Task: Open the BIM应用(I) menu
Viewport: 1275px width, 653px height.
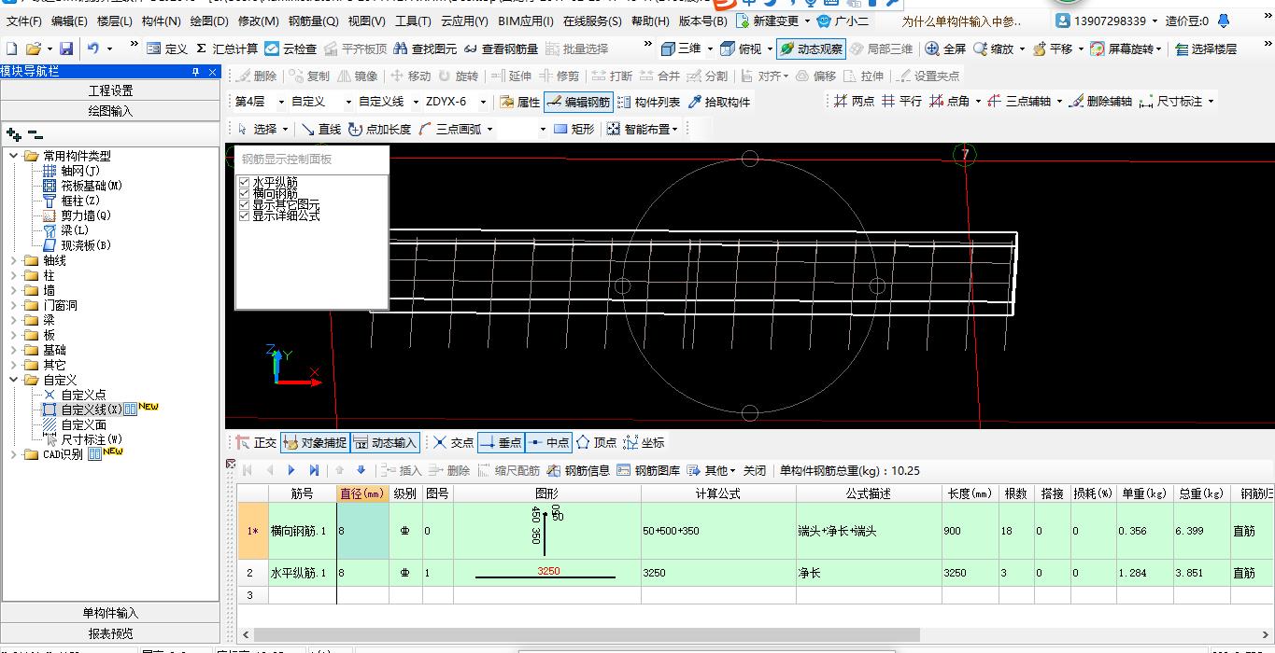Action: click(x=525, y=21)
